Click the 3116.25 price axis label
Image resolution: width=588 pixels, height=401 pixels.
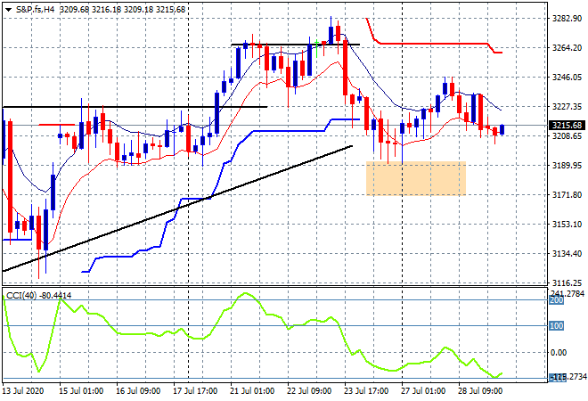tap(567, 282)
